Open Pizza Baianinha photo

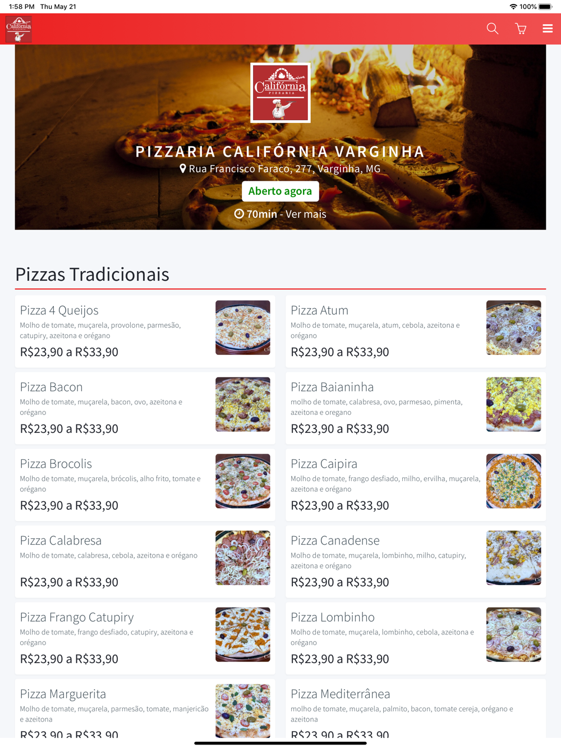click(x=514, y=404)
